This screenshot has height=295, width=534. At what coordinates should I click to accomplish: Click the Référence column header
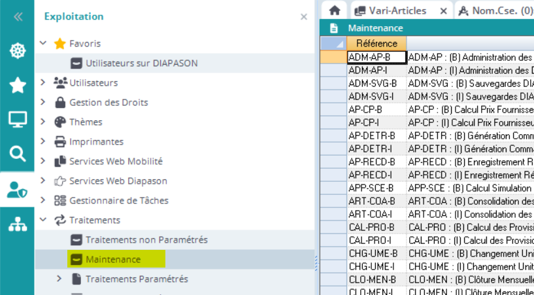(376, 43)
